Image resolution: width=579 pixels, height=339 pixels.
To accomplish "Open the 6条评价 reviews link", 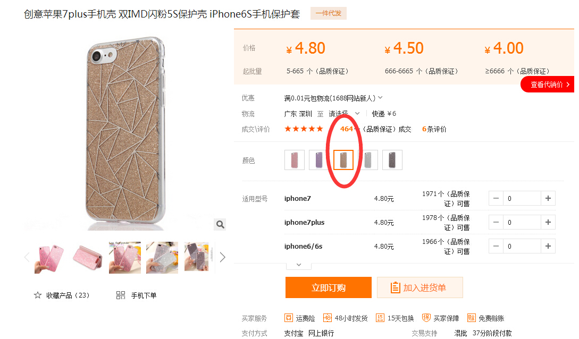I will (434, 129).
